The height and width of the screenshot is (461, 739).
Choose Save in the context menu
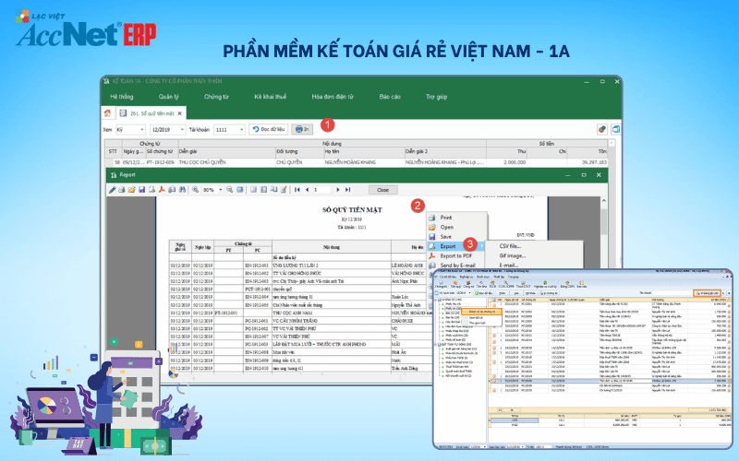click(x=456, y=237)
